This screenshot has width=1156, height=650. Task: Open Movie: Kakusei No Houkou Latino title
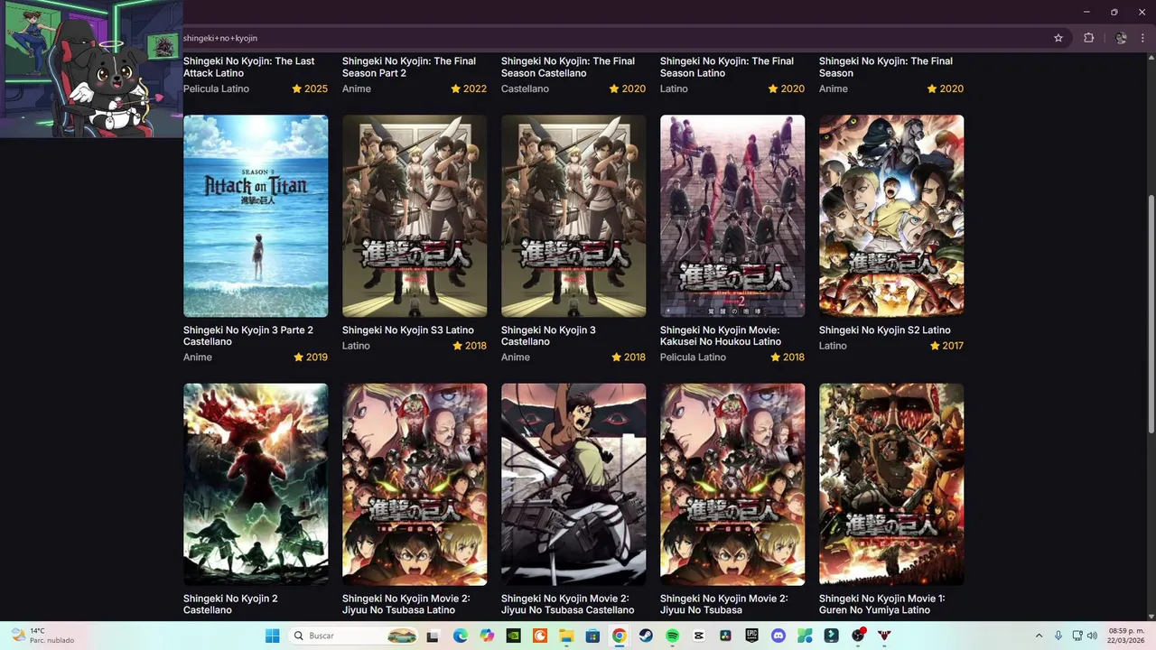(x=721, y=336)
